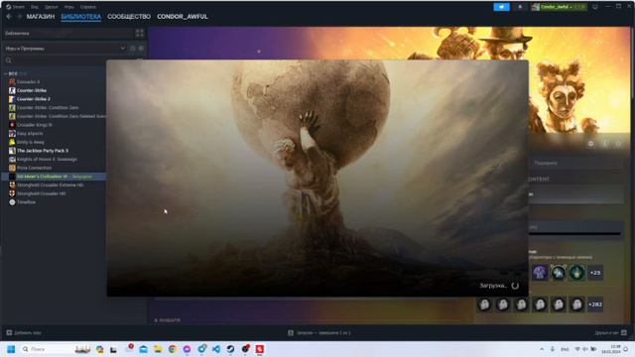Image resolution: width=635 pixels, height=357 pixels.
Task: Click the recent activity clock filter icon
Action: 132,49
